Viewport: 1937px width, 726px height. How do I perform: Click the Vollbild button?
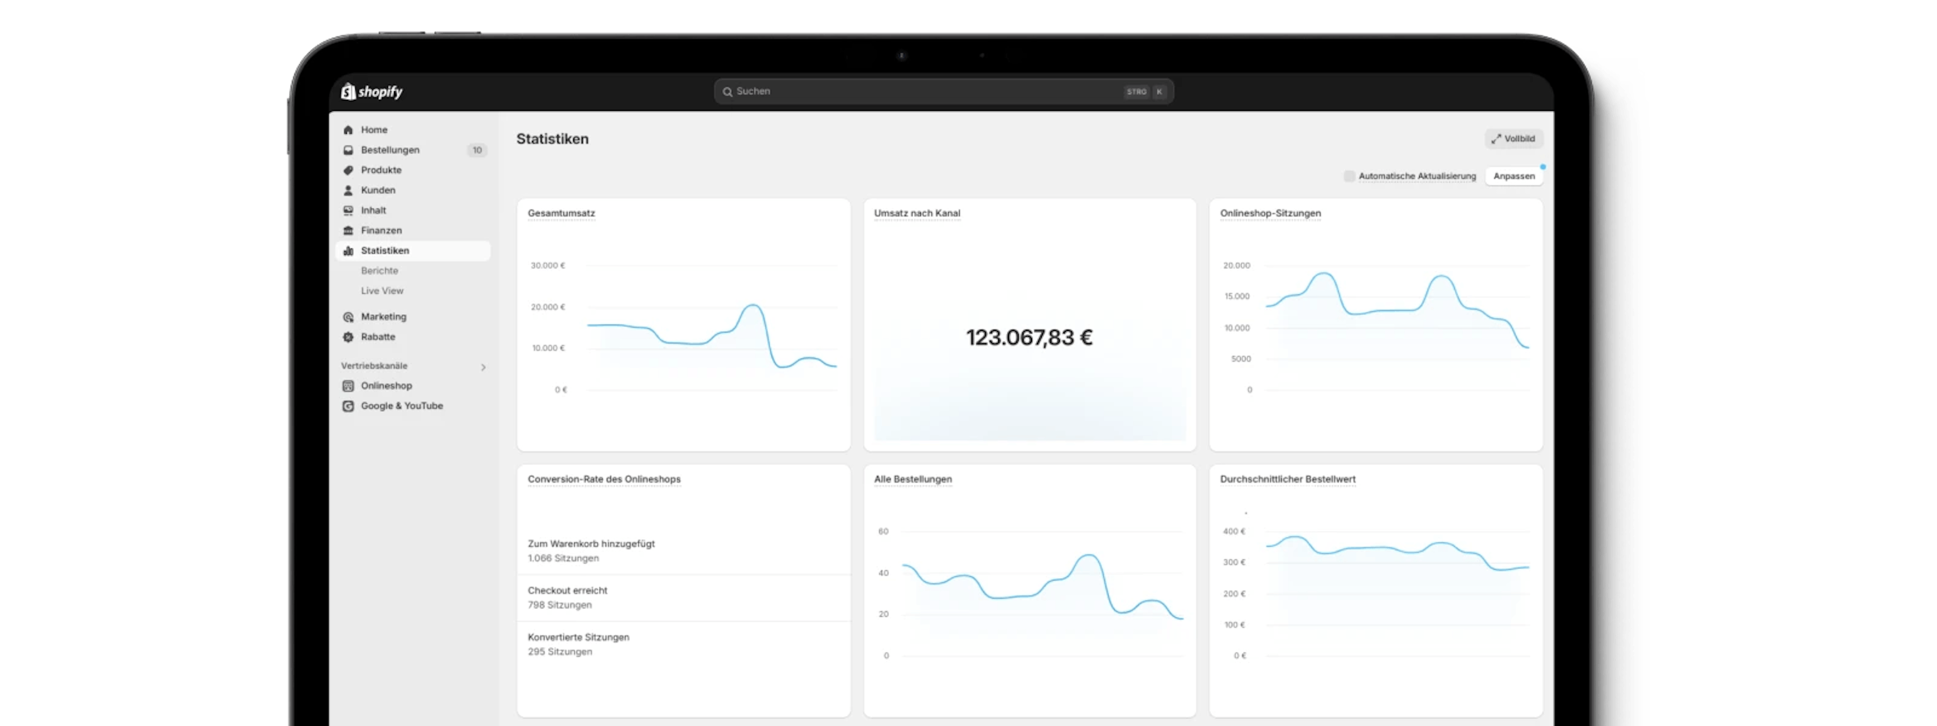[x=1514, y=138]
